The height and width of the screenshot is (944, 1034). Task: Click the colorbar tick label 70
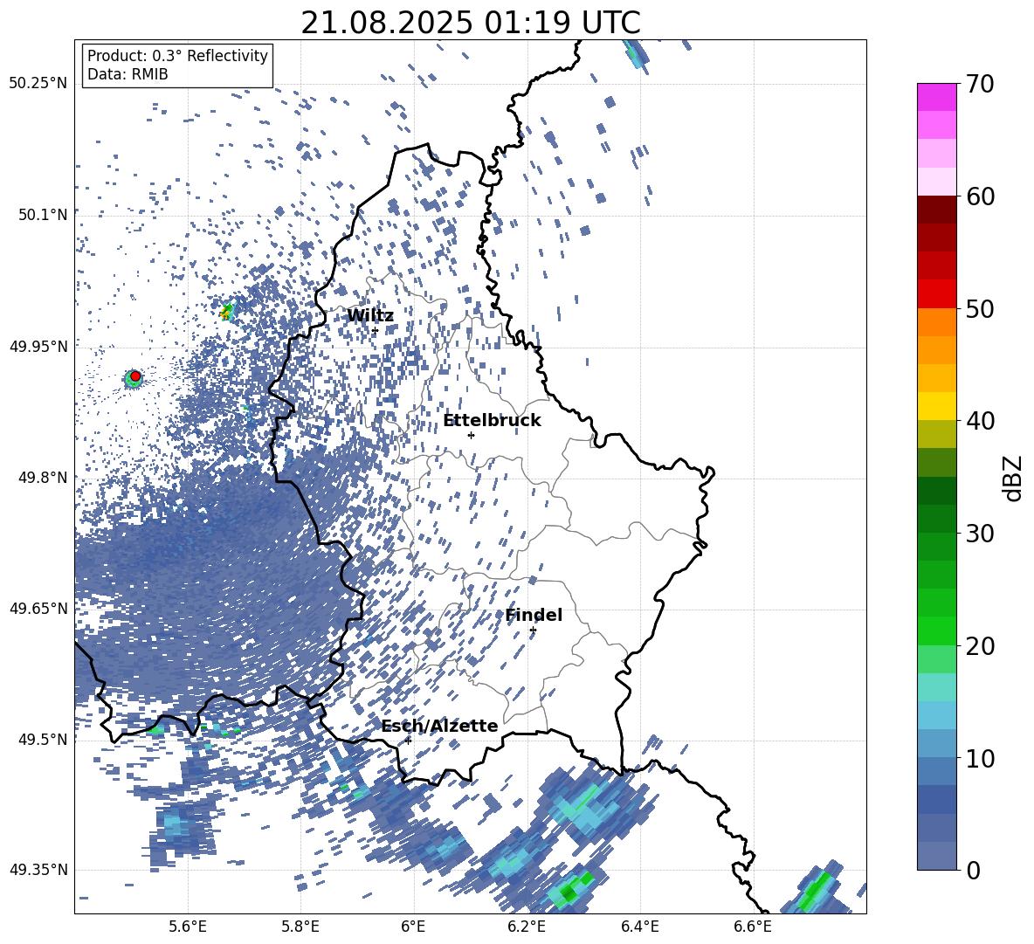coord(981,84)
